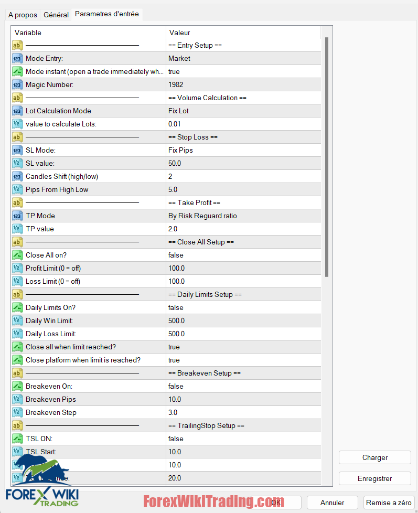This screenshot has width=418, height=513.
Task: Click the boolean icon beside Daily Limits On?
Action: [17, 307]
